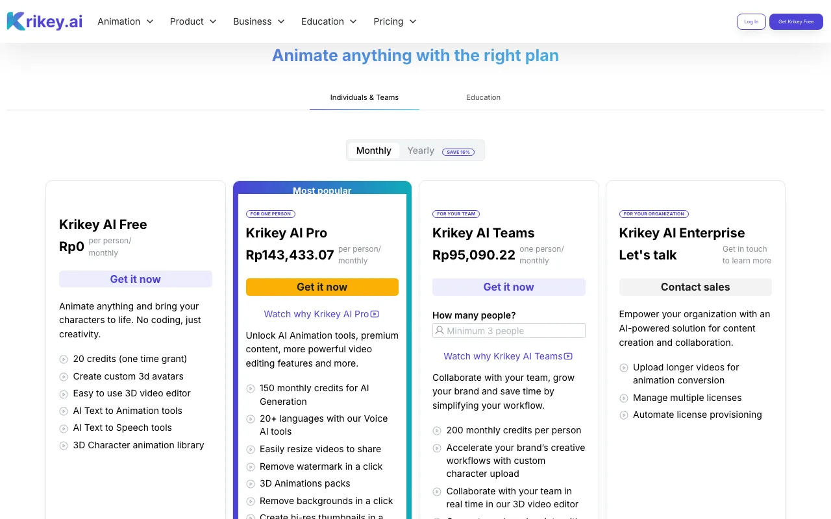This screenshot has width=831, height=519.
Task: Click bullet icon for Upload longer videos
Action: (x=624, y=368)
